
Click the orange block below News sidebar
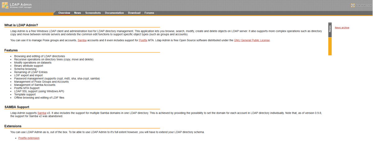pyautogui.click(x=330, y=46)
